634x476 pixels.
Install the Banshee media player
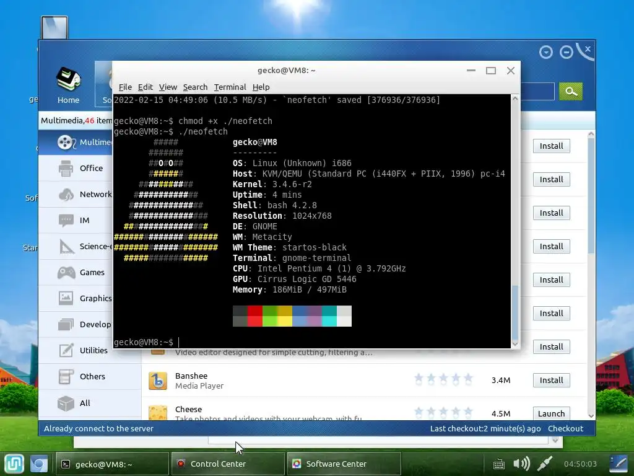pyautogui.click(x=551, y=380)
